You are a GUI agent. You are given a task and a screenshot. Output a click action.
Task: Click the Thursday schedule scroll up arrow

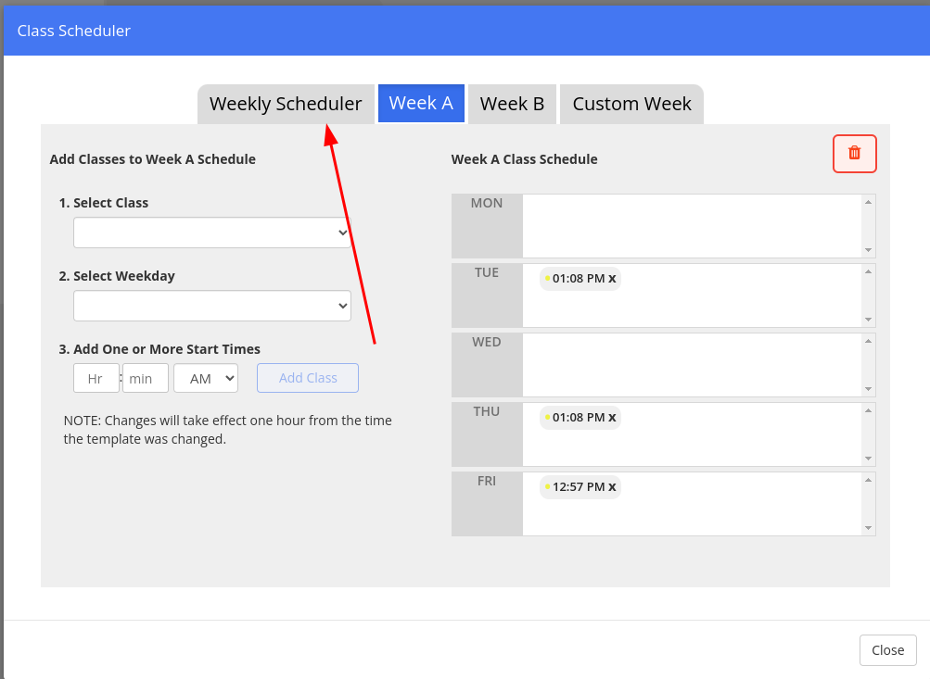tap(868, 410)
